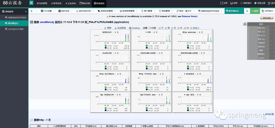Close the 微信标签管理 tab

(x=115, y=11)
